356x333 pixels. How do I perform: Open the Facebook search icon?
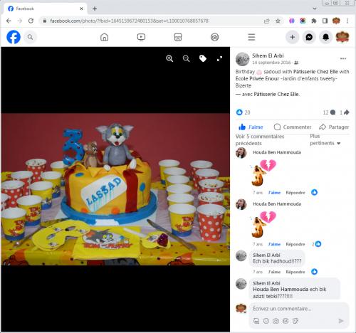30,37
